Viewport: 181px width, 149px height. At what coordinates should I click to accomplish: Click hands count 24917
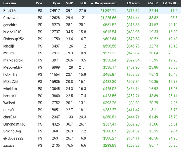pyautogui.click(x=55, y=11)
